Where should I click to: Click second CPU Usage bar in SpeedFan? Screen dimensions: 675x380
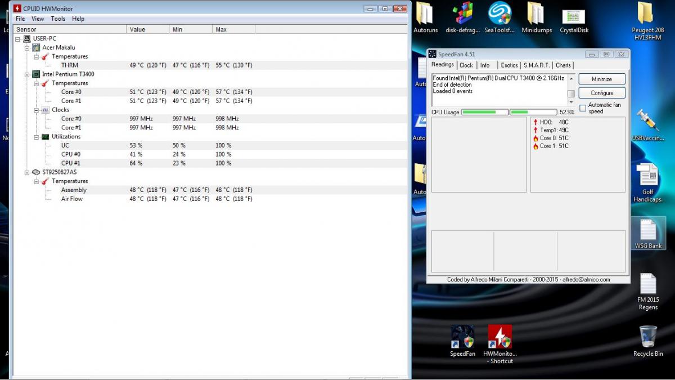click(533, 112)
